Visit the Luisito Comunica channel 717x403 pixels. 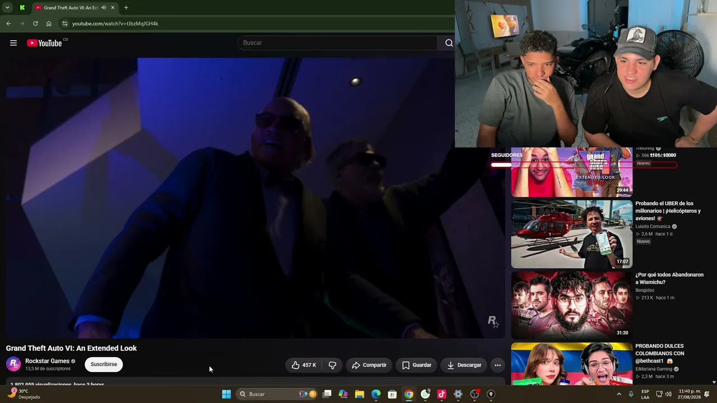[x=653, y=227]
